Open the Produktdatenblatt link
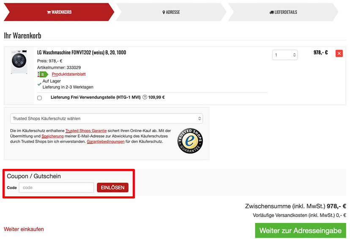 68,74
